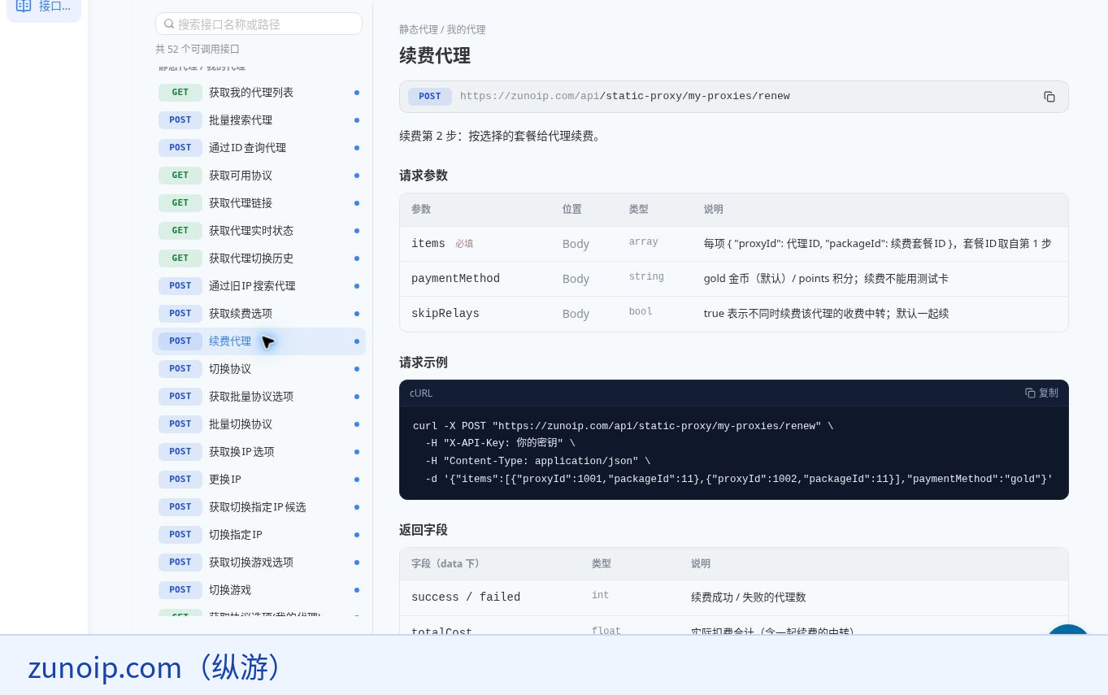Click the 续费代理 page heading
This screenshot has width=1108, height=695.
click(435, 56)
